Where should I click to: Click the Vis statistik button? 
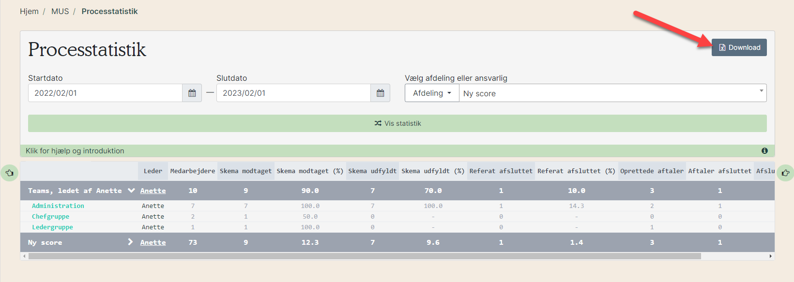pos(397,123)
